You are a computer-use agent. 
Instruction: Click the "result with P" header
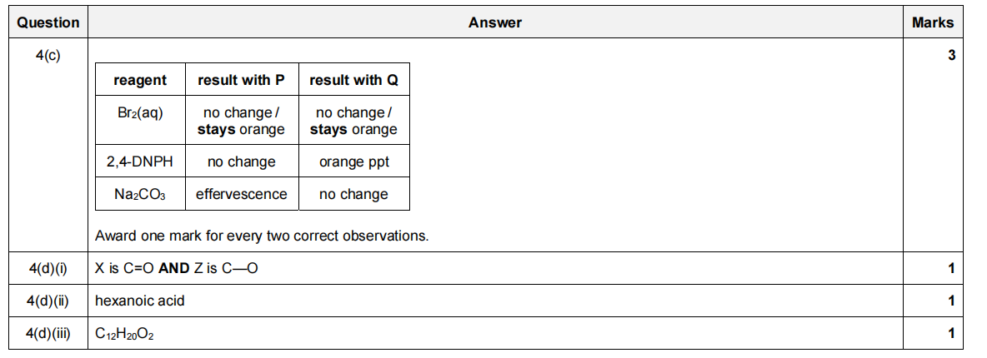coord(241,80)
